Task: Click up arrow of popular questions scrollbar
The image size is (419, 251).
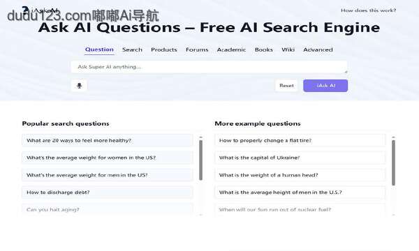Action: point(200,137)
